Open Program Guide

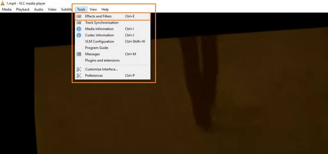tap(113, 48)
